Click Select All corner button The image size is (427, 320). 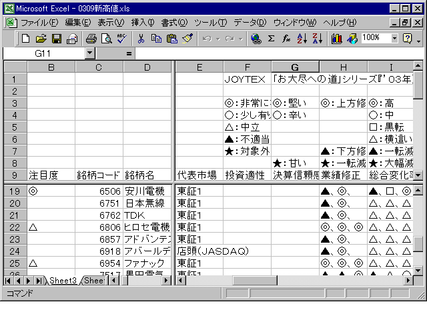point(15,67)
